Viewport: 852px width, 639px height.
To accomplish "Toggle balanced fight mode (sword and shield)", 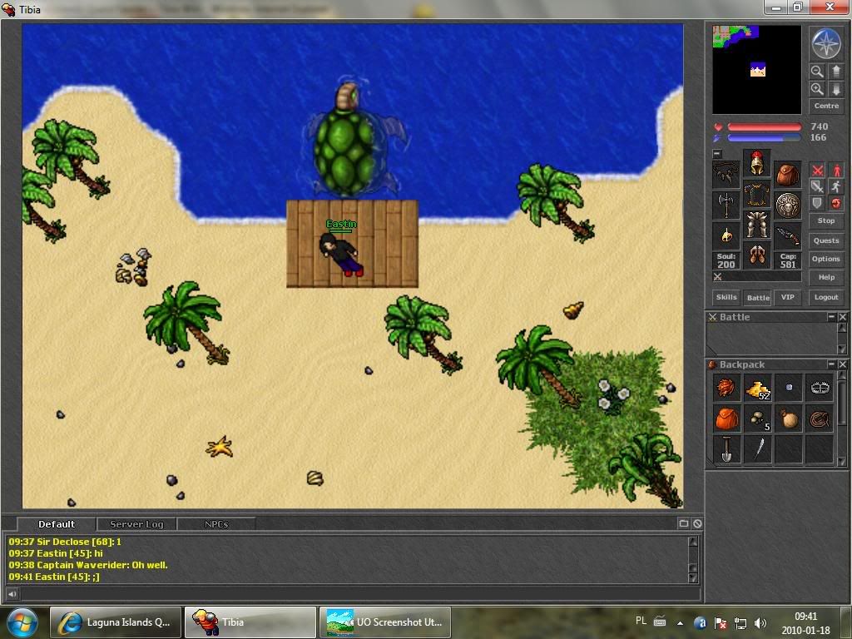I will (817, 187).
